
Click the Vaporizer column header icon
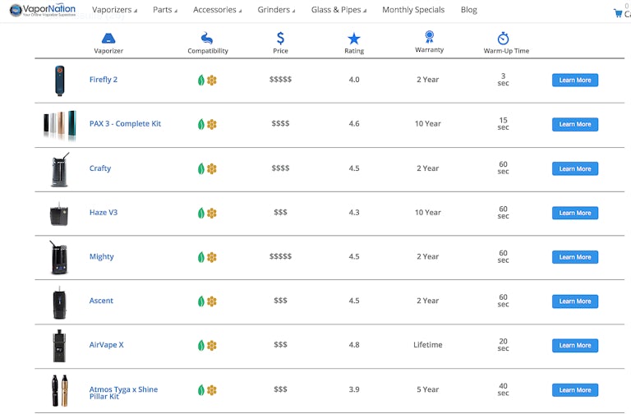click(108, 39)
